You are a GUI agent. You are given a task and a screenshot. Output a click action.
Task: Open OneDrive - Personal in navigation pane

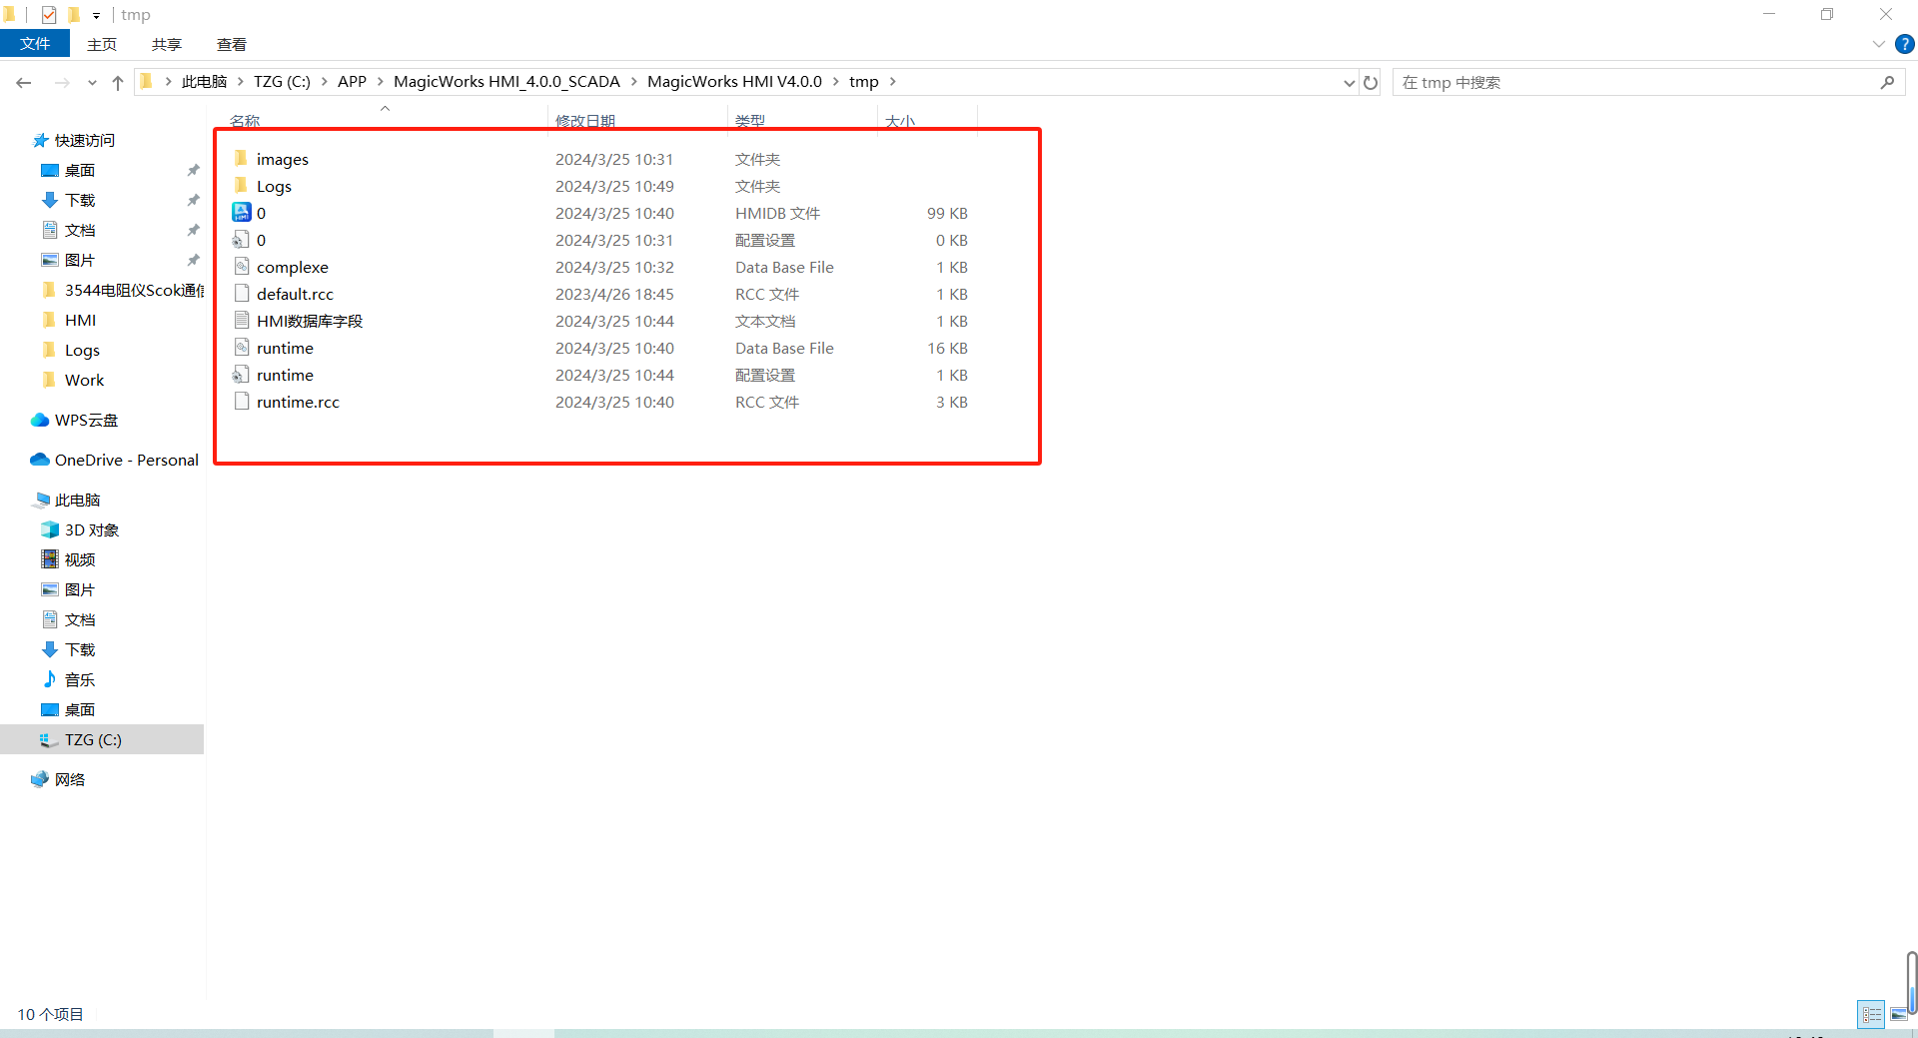(126, 460)
